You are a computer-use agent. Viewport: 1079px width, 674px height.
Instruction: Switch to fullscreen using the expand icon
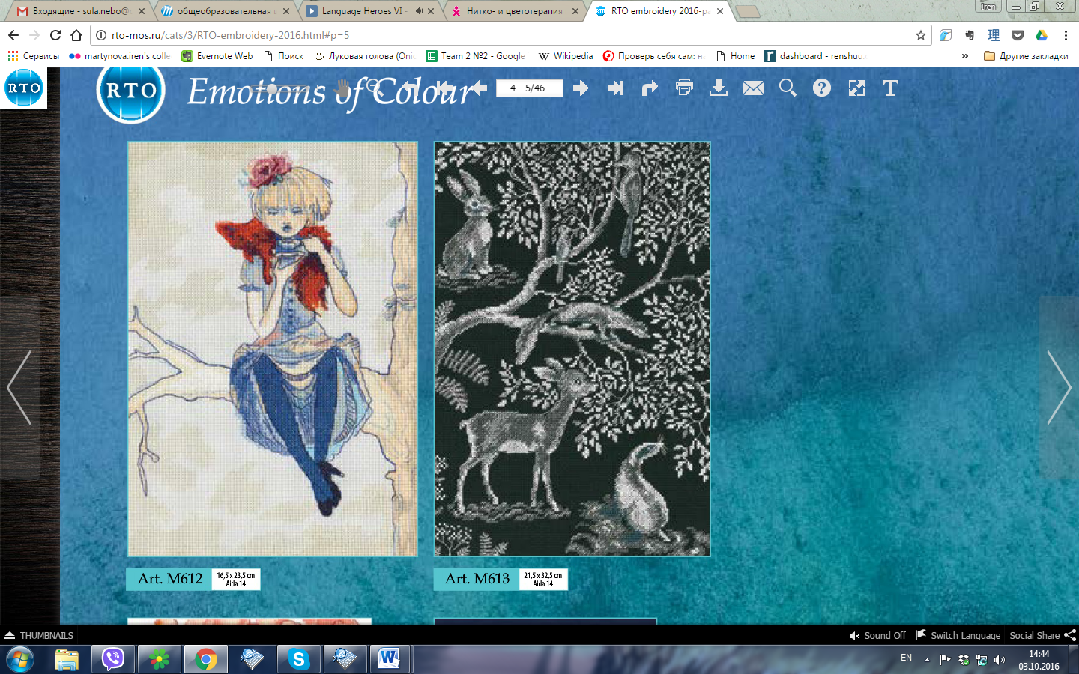[856, 88]
